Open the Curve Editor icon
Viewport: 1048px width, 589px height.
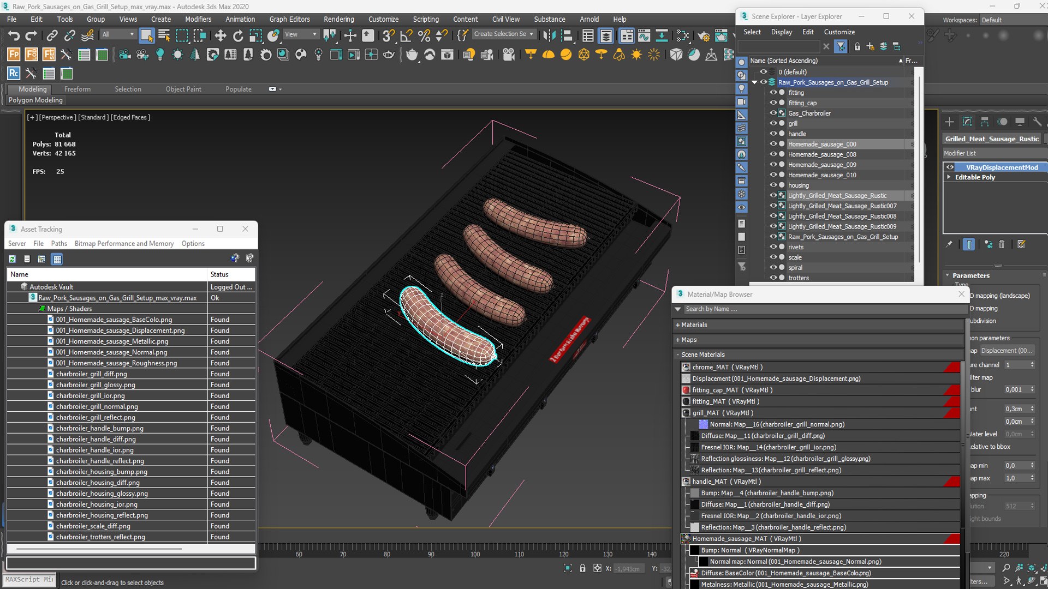(644, 36)
